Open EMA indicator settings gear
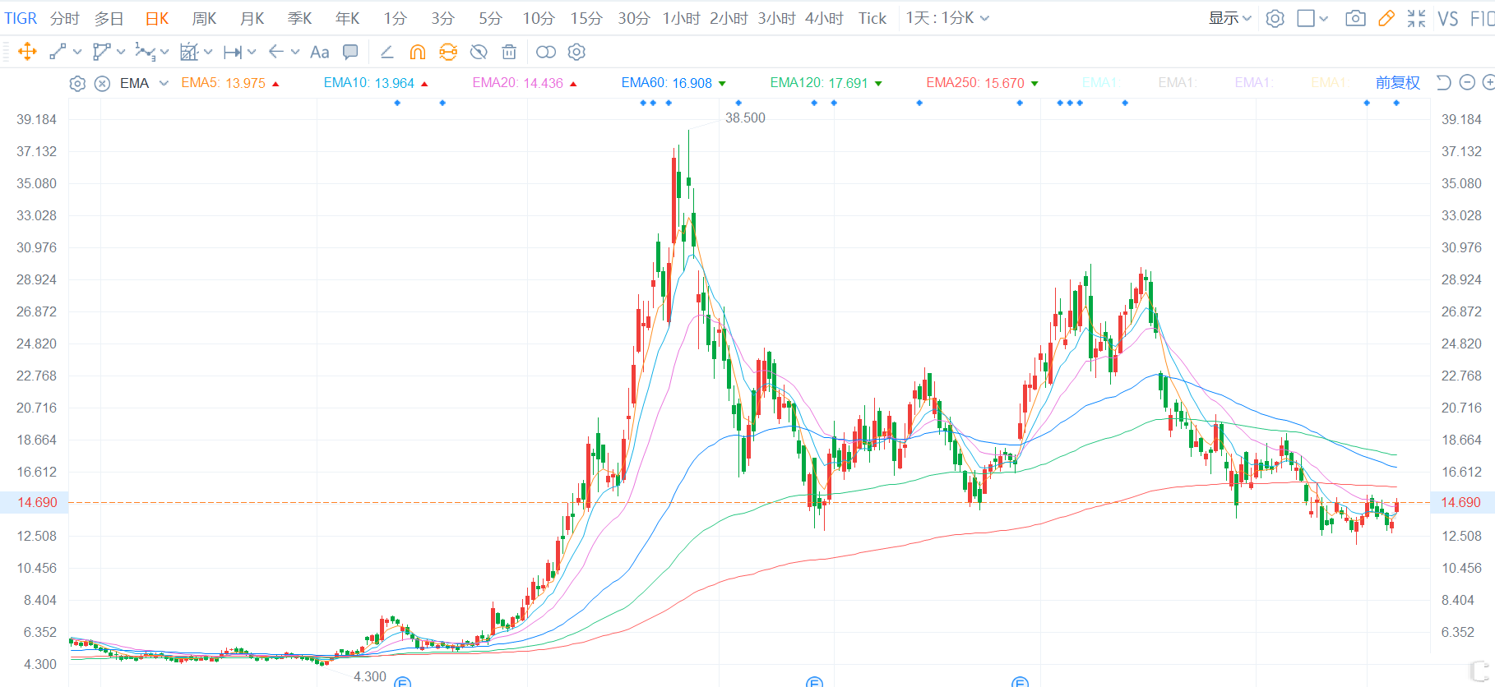Image resolution: width=1495 pixels, height=687 pixels. pyautogui.click(x=77, y=83)
